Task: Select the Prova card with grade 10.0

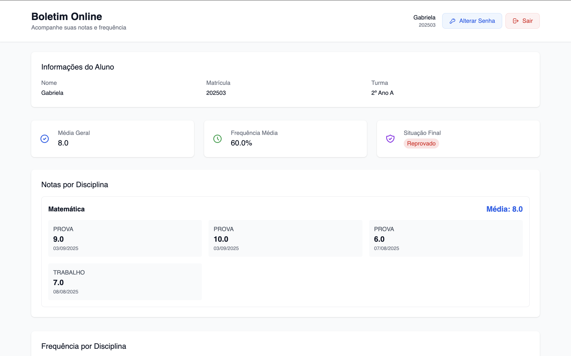Action: (x=285, y=238)
